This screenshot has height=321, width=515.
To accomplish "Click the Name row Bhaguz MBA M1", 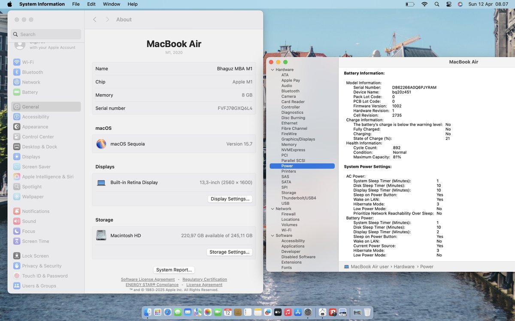I will pyautogui.click(x=174, y=69).
